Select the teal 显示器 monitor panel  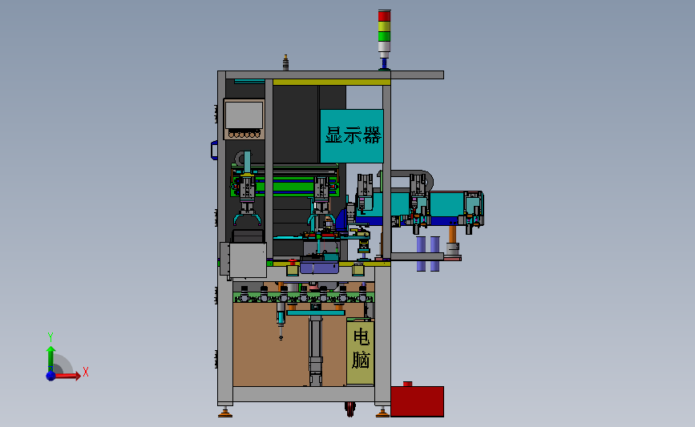(x=352, y=136)
